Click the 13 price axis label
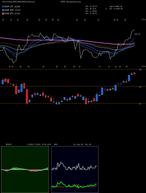The height and width of the screenshot is (193, 146). pyautogui.click(x=140, y=70)
